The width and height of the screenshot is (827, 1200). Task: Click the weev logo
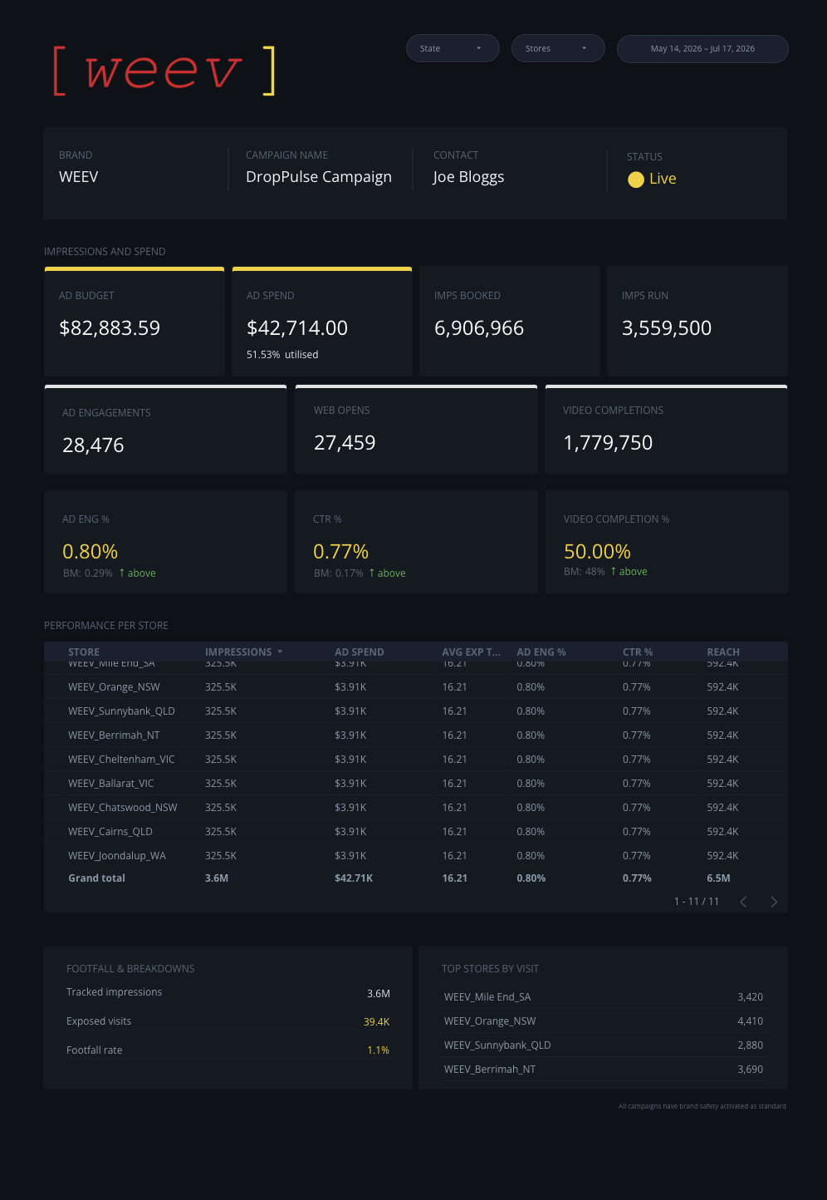coord(164,71)
